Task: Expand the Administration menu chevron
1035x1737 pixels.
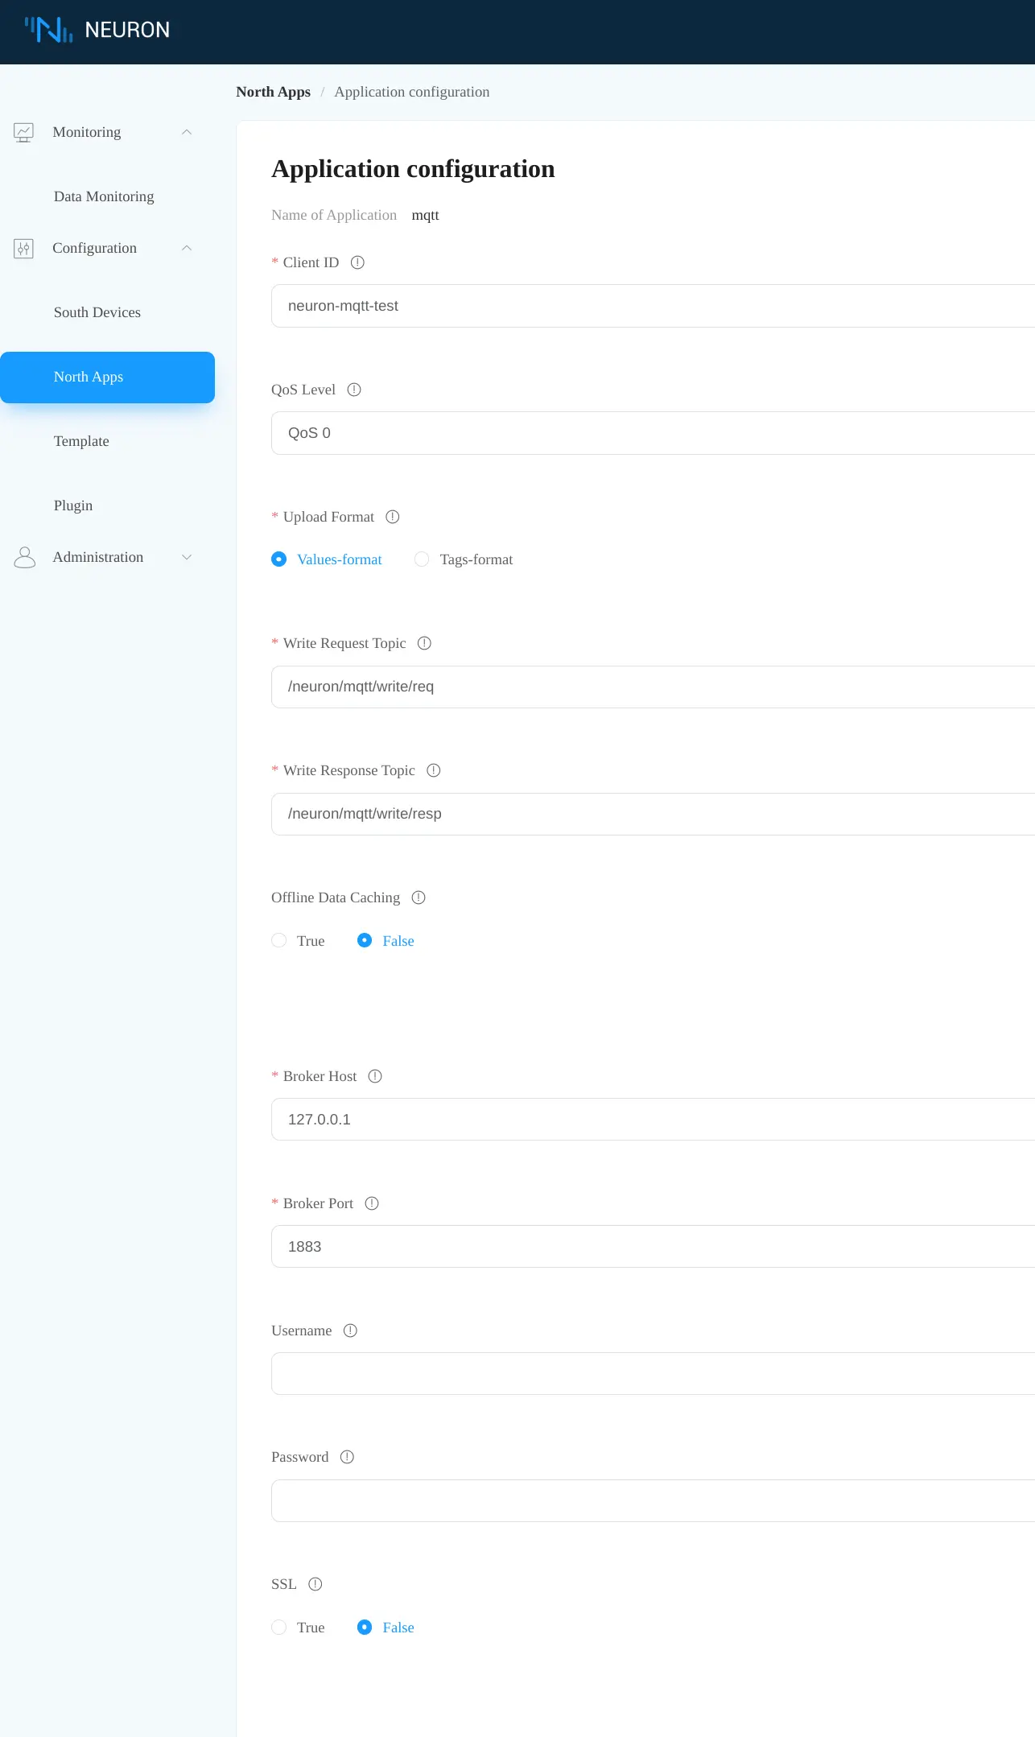Action: tap(187, 557)
